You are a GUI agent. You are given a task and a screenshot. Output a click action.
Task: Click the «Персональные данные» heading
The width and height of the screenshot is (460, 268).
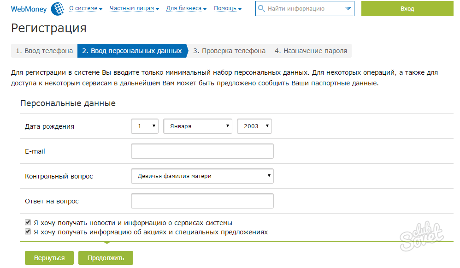click(x=68, y=103)
